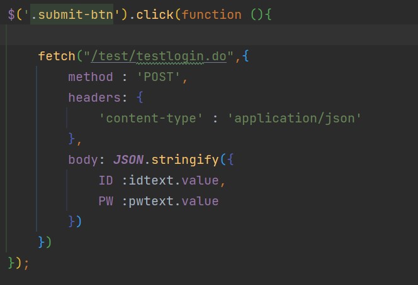The height and width of the screenshot is (285, 418).
Task: Click the jQuery $ symbol at line start
Action: (x=11, y=14)
